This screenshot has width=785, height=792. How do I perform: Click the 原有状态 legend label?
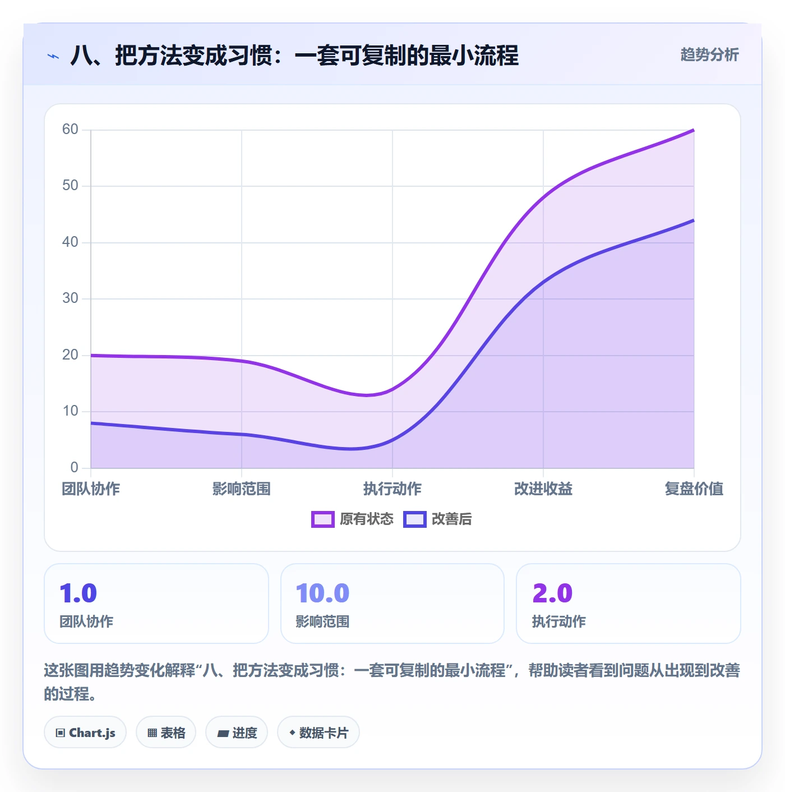point(367,519)
